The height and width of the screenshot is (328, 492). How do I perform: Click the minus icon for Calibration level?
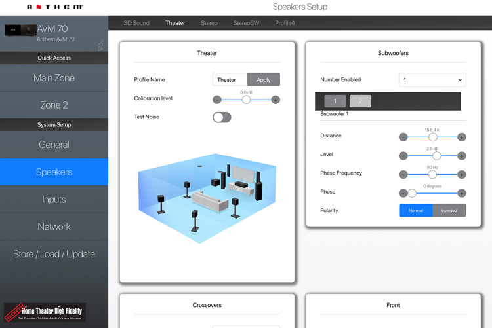point(217,100)
